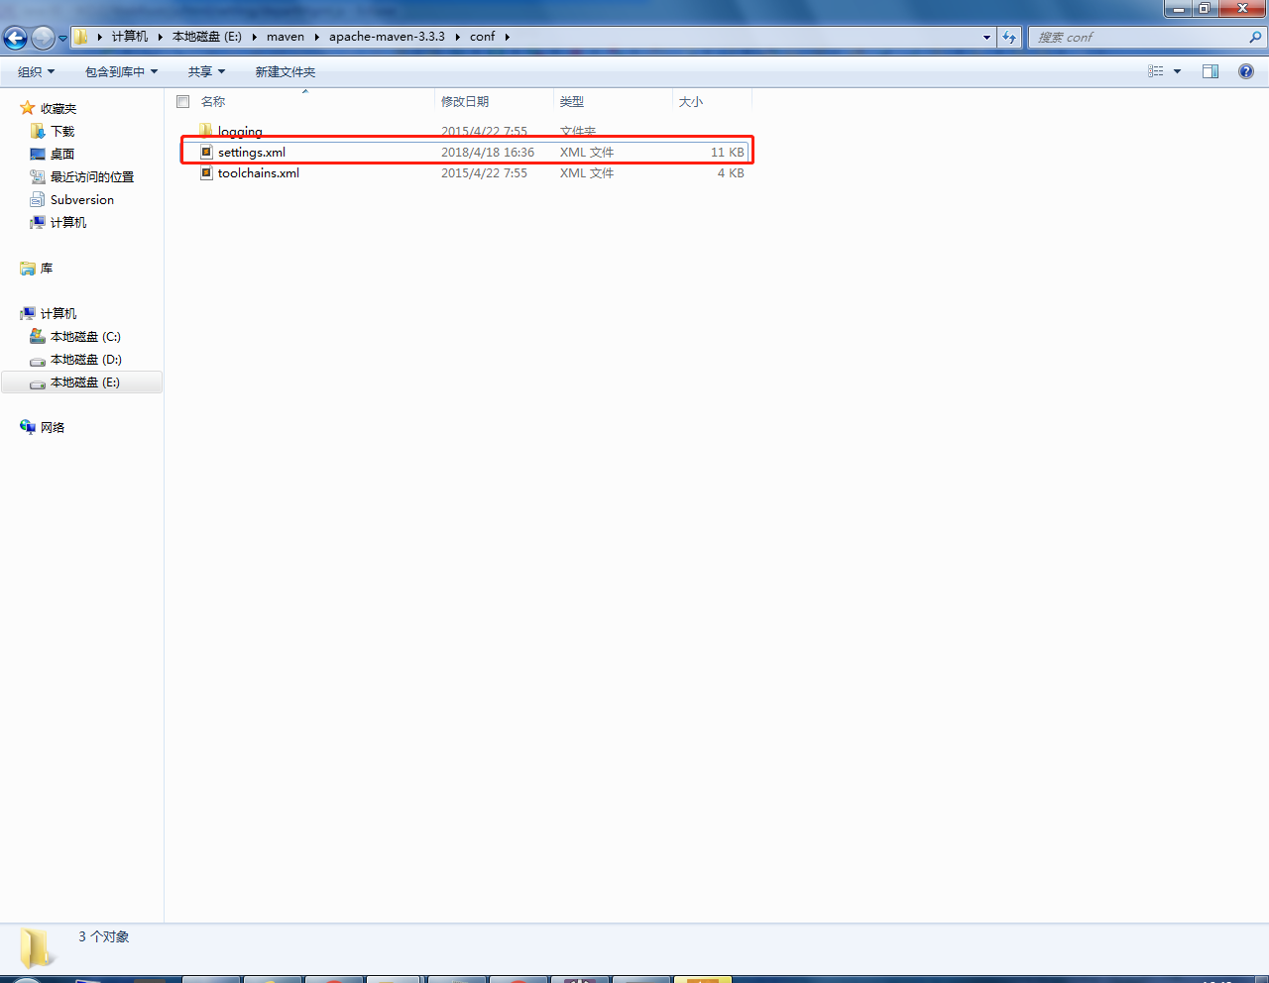Screen dimensions: 1269x983
Task: Sort by 修改日期 column header
Action: 465,101
